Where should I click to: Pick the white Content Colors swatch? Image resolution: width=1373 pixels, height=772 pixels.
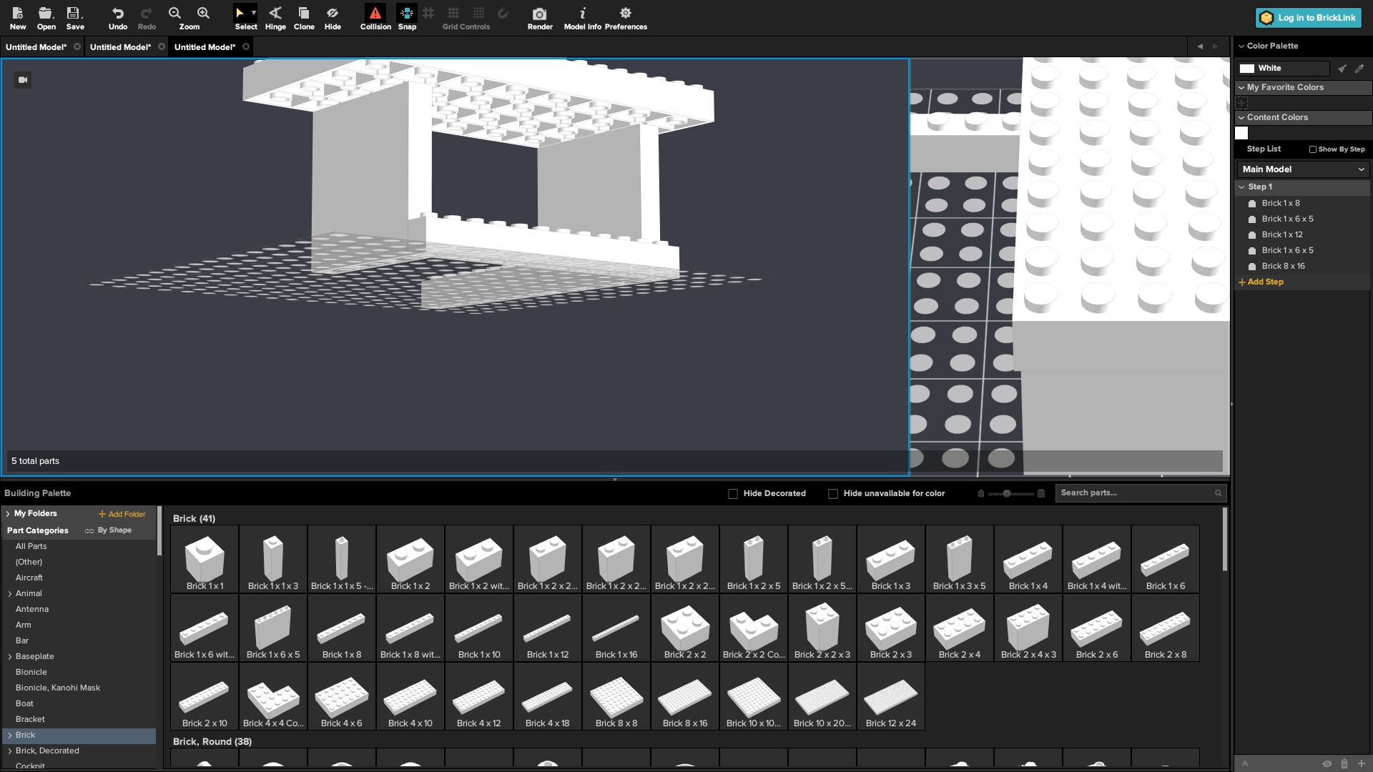(x=1242, y=134)
